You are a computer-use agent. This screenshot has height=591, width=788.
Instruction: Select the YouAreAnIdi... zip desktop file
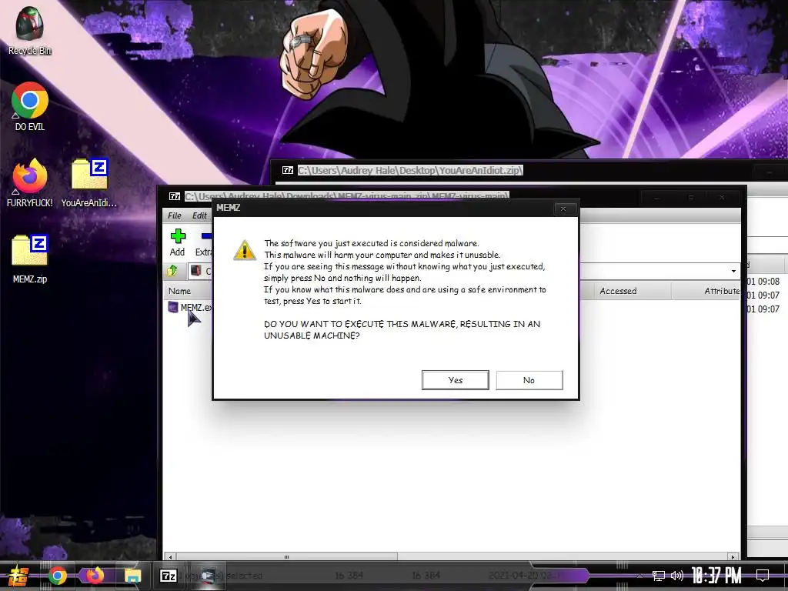coord(89,183)
